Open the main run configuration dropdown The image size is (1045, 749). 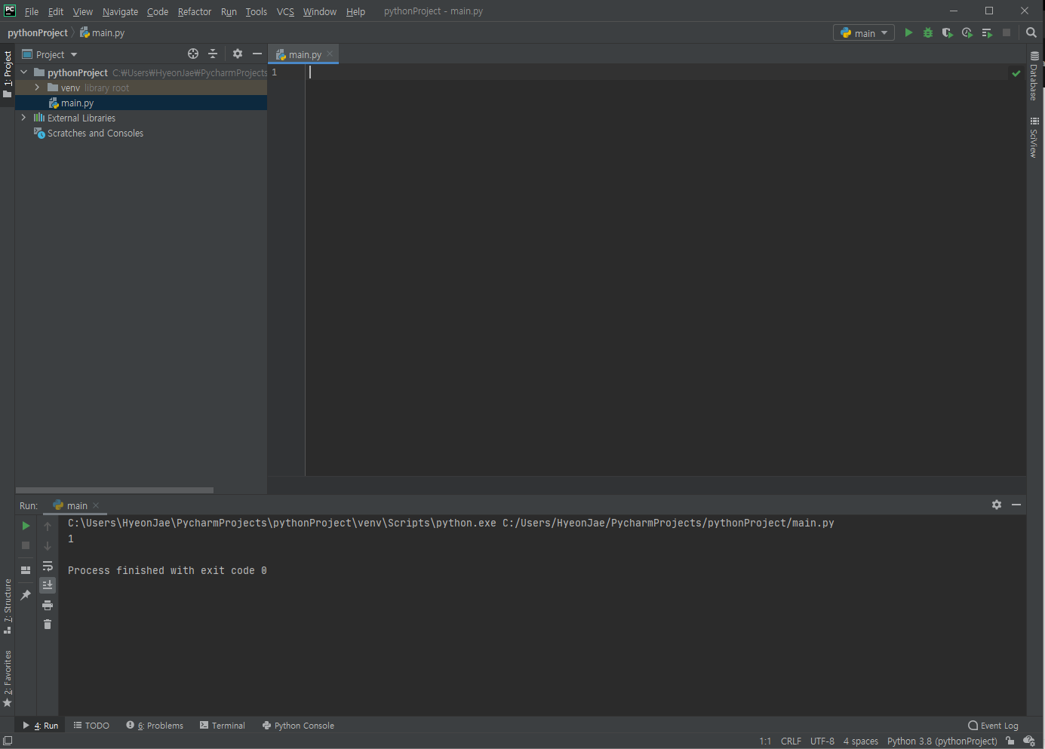coord(864,32)
